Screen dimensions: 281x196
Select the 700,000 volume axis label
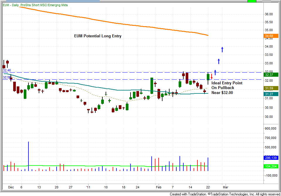271,138
